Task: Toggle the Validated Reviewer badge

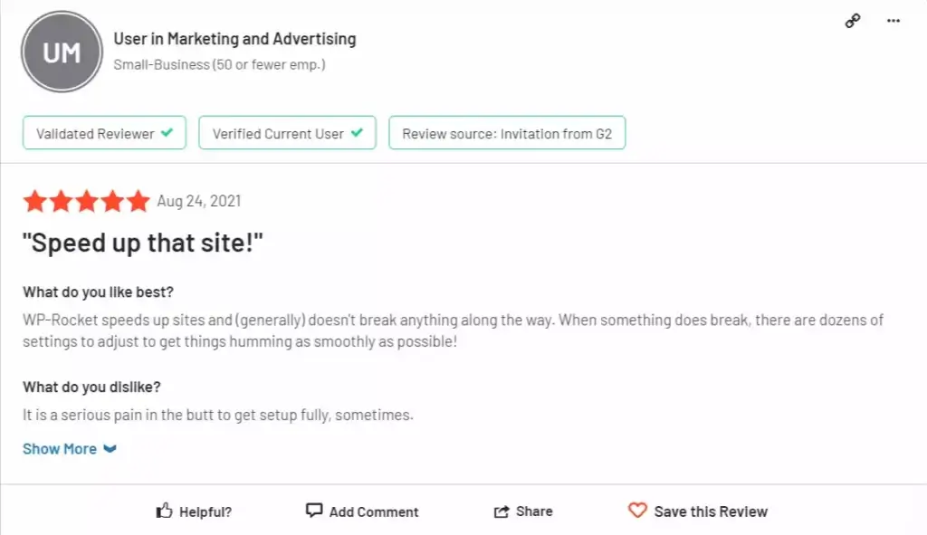Action: [104, 132]
